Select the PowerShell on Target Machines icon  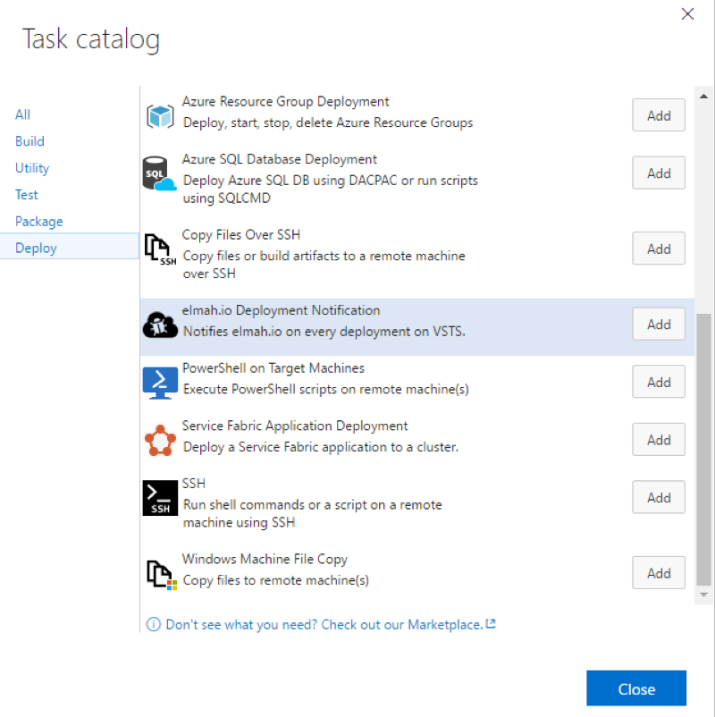[x=159, y=381]
